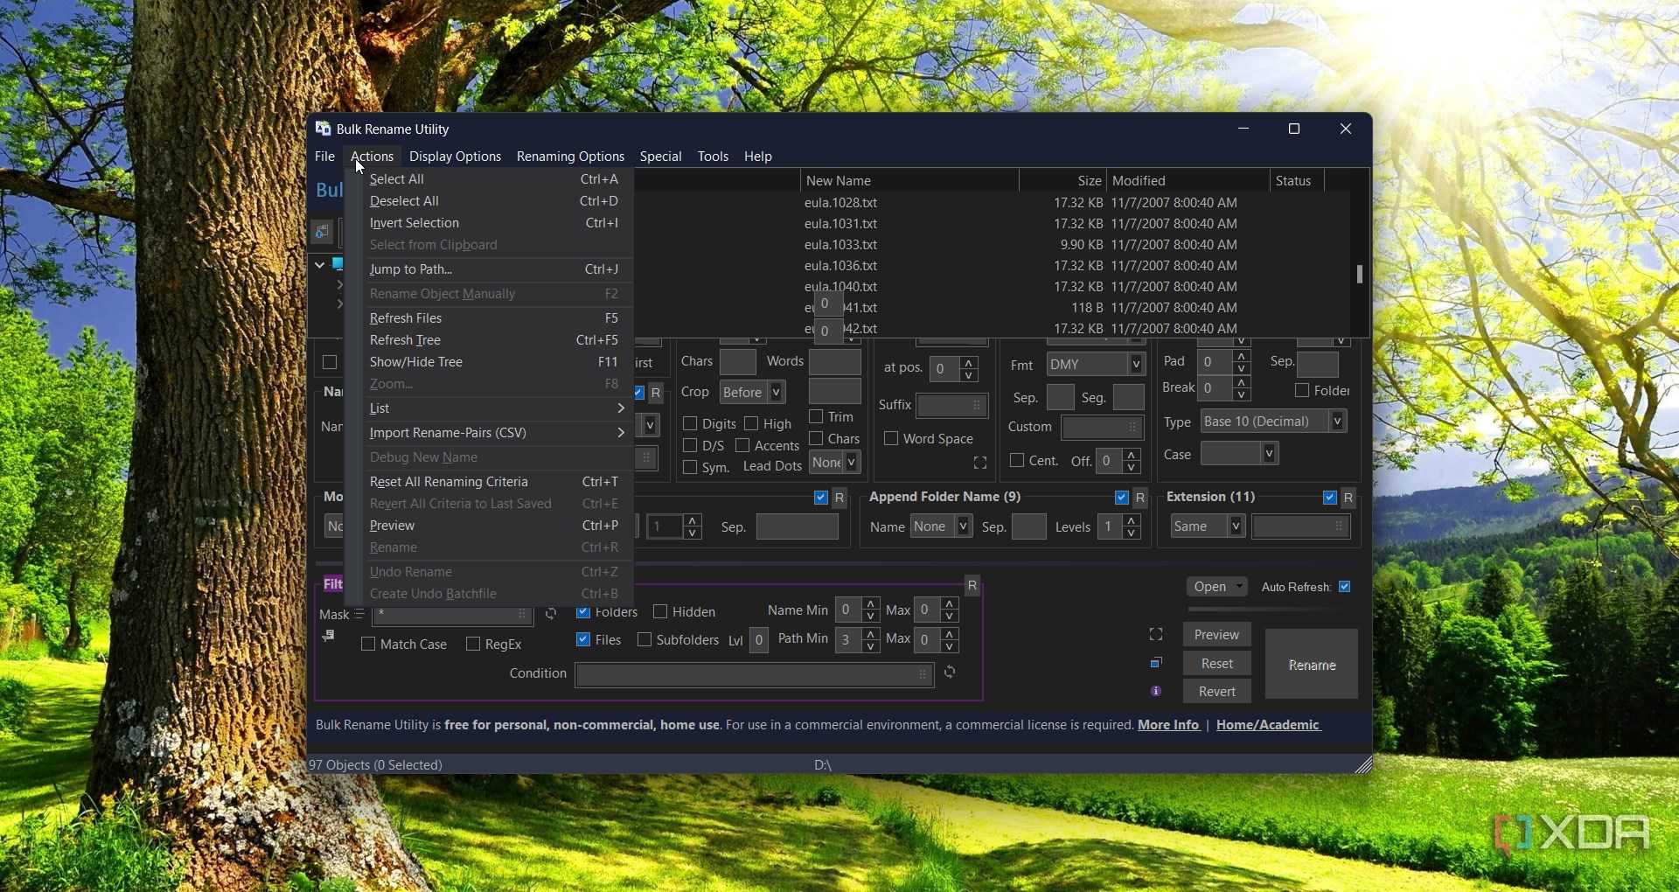Click the R reset button of the Filters panel
Viewport: 1679px width, 892px height.
tap(972, 585)
